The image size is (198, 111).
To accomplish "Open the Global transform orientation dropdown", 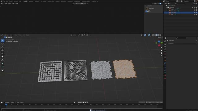I will [x=74, y=35].
